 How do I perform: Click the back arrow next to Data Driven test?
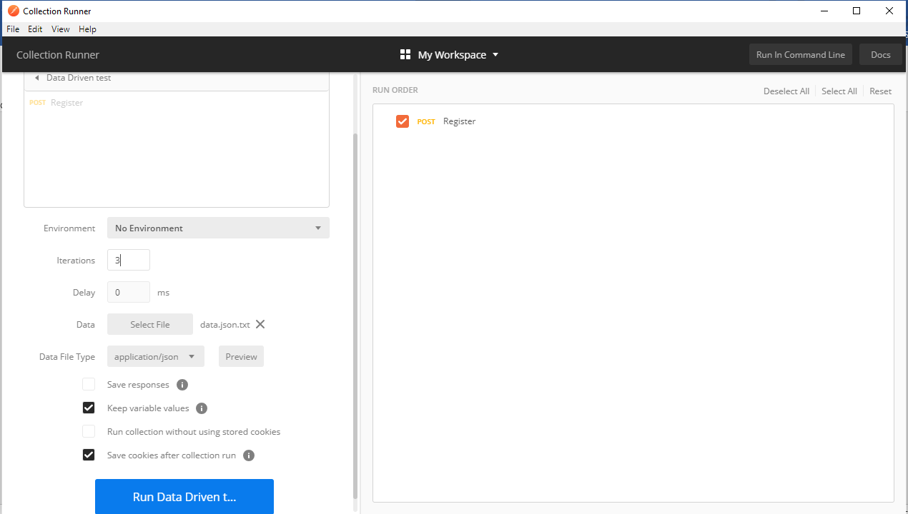pyautogui.click(x=36, y=77)
